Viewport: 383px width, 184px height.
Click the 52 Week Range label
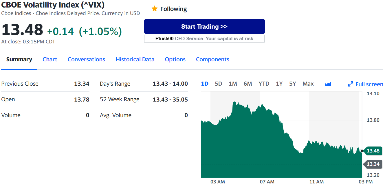(x=120, y=100)
